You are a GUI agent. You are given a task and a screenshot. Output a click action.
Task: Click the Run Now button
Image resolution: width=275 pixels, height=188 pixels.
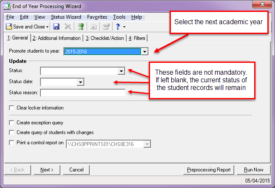(x=254, y=170)
